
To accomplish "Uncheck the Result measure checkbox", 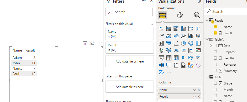I will pos(215,33).
